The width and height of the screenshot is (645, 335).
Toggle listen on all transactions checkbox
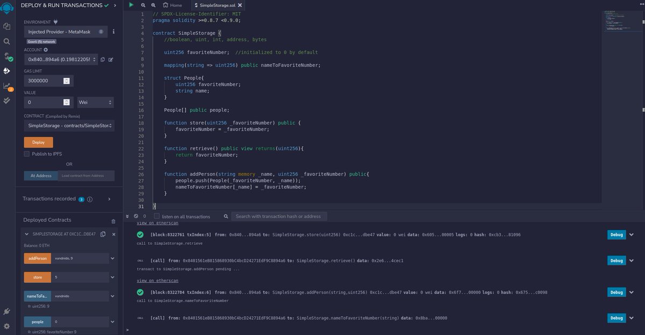coord(157,216)
